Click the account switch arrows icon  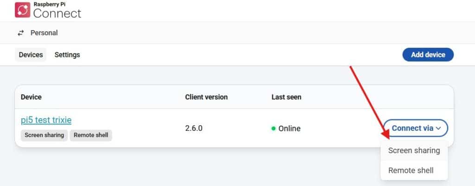pos(20,33)
